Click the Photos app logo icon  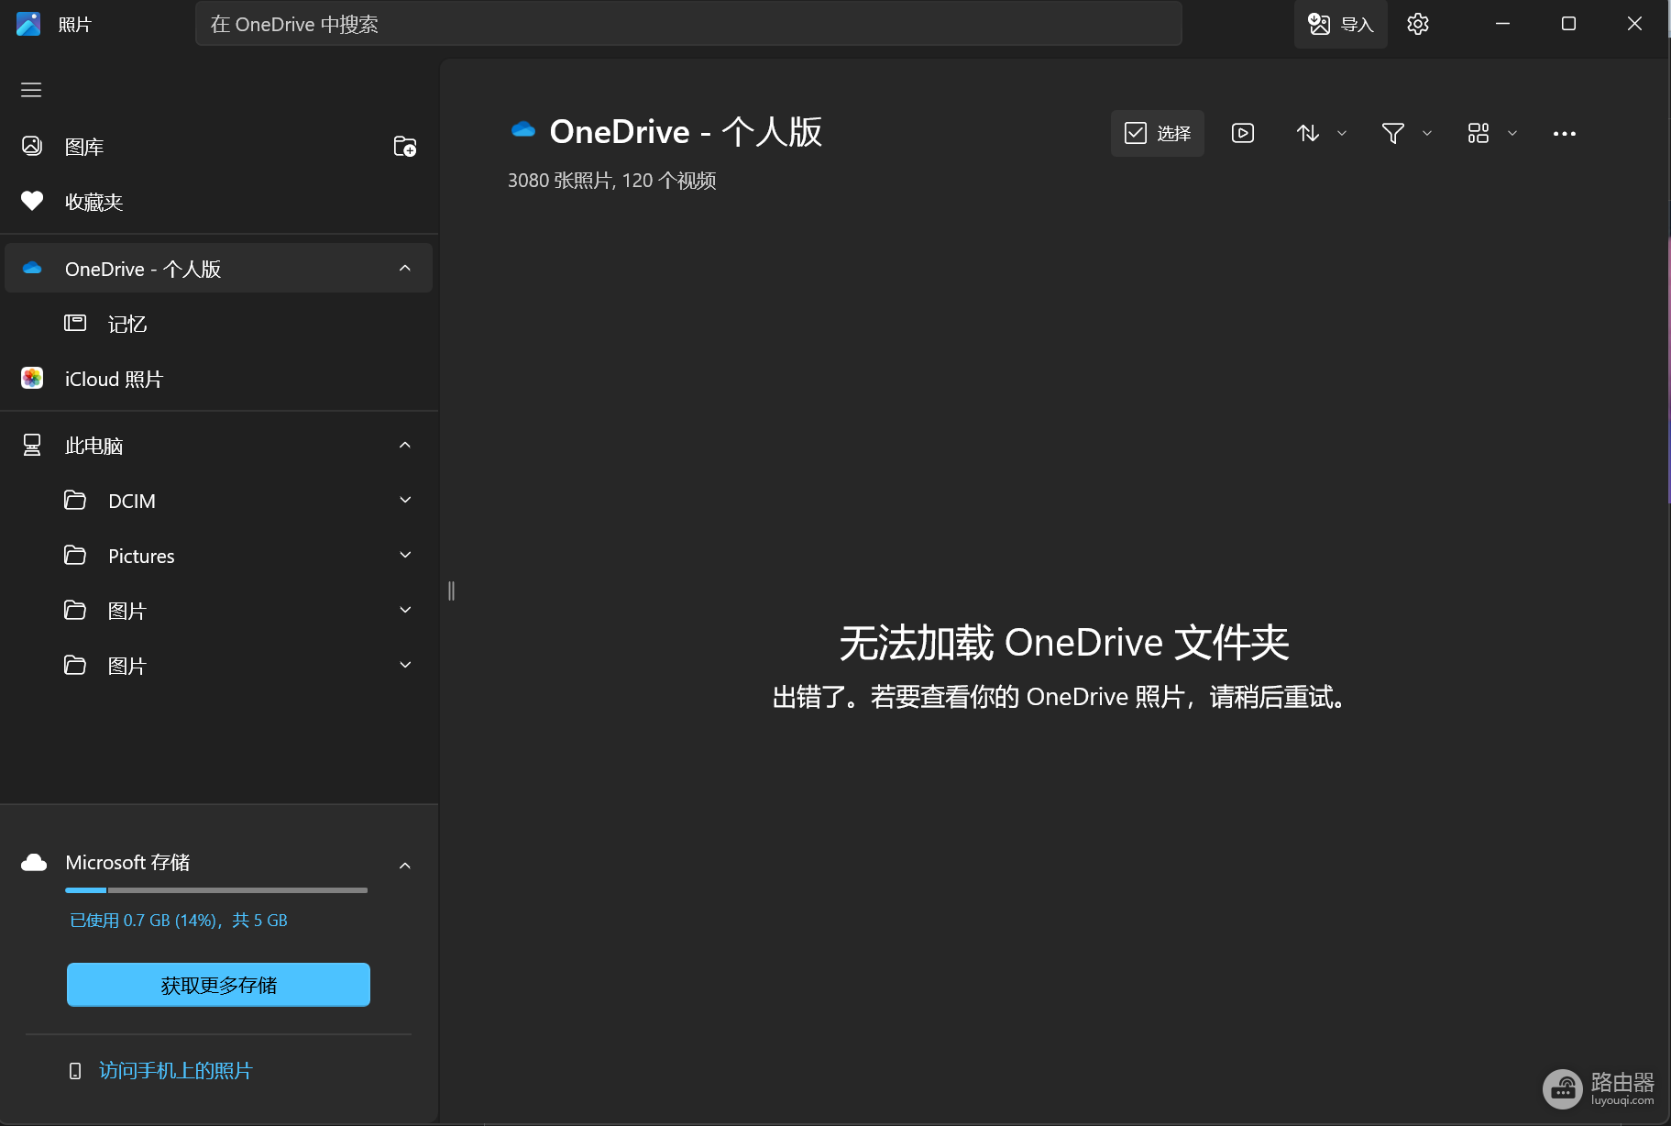point(28,24)
